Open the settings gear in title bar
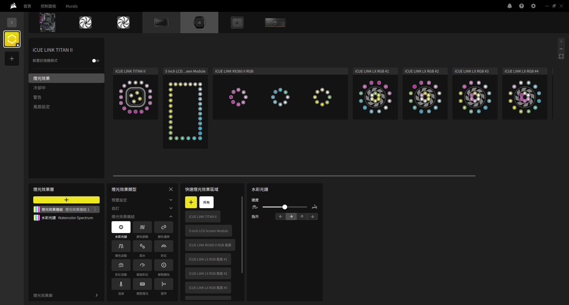 tap(533, 6)
